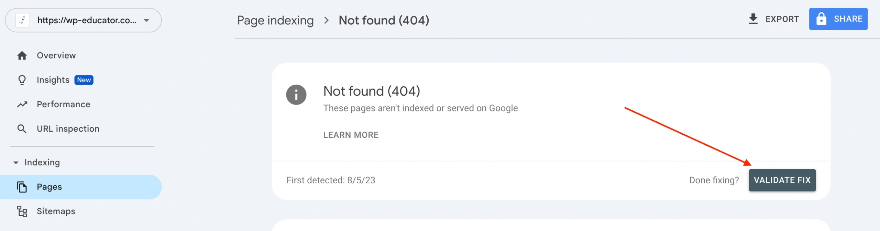Viewport: 880px width, 231px height.
Task: Click the New badge next to Insights
Action: pos(84,80)
